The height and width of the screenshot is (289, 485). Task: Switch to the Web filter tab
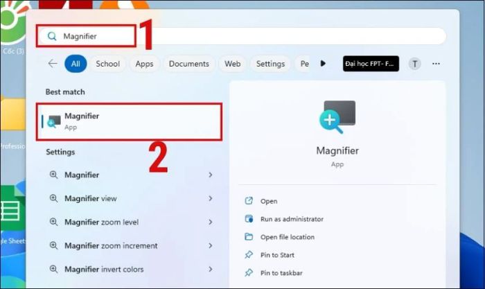233,64
